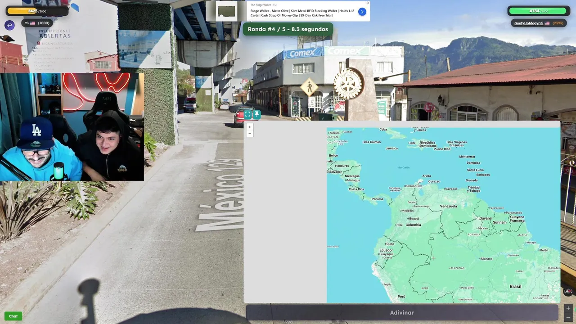Click Ecuador on the map
This screenshot has height=324, width=576.
(x=386, y=250)
